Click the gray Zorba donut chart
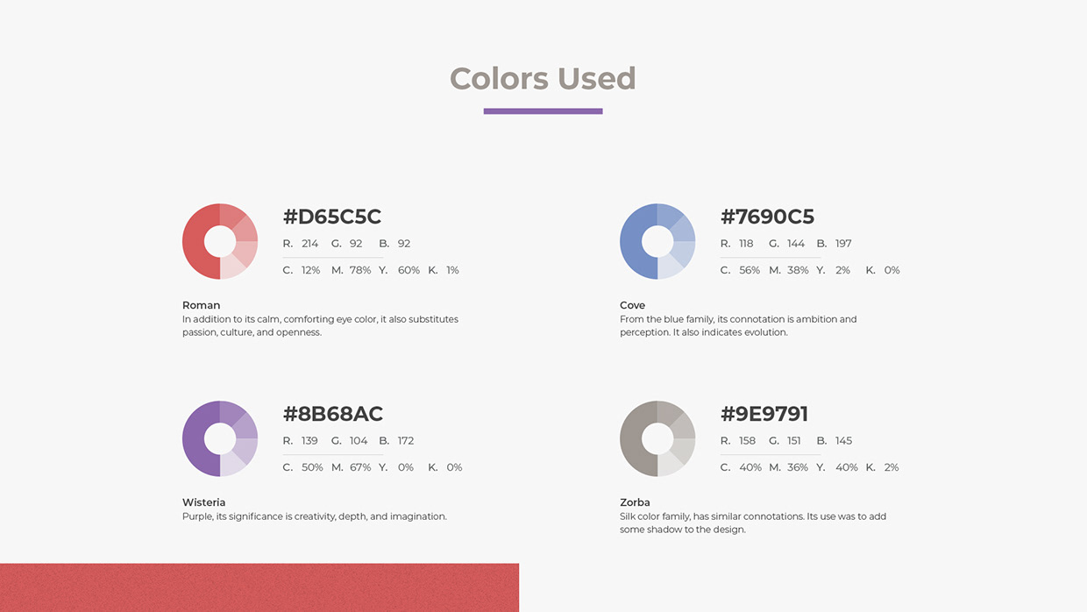 tap(657, 438)
